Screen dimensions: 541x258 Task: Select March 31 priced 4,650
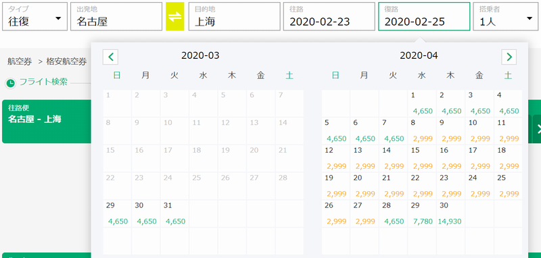(x=174, y=213)
